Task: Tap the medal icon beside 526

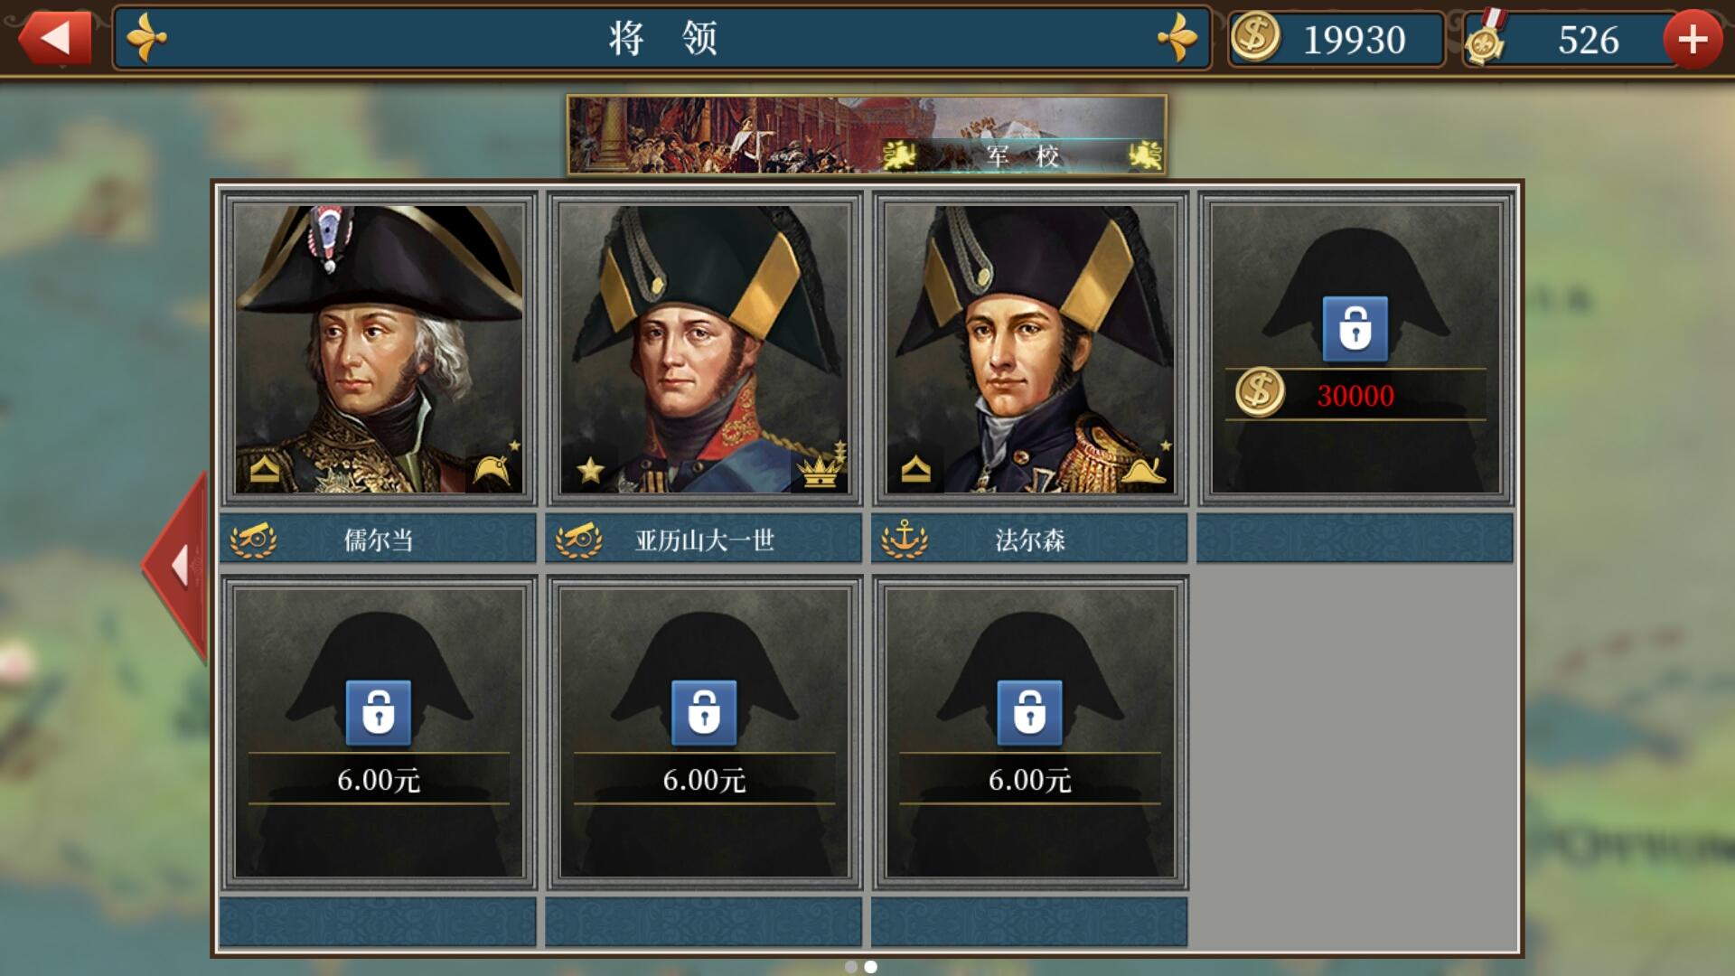Action: 1485,38
